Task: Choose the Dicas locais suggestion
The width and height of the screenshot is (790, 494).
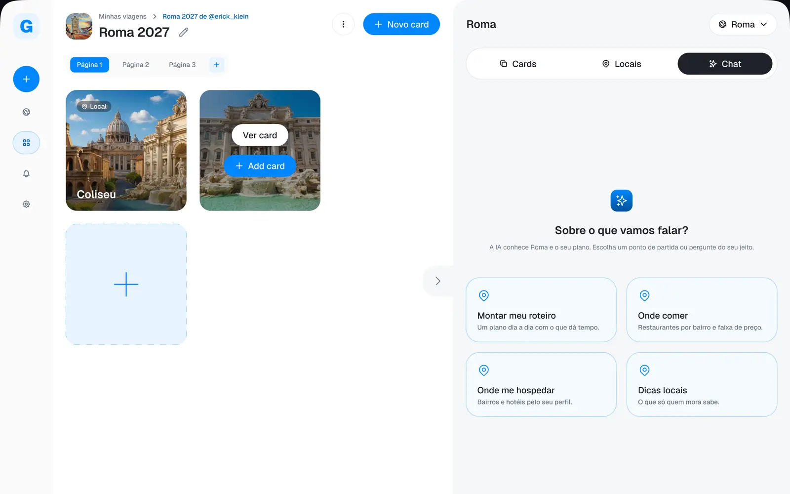Action: pyautogui.click(x=702, y=384)
